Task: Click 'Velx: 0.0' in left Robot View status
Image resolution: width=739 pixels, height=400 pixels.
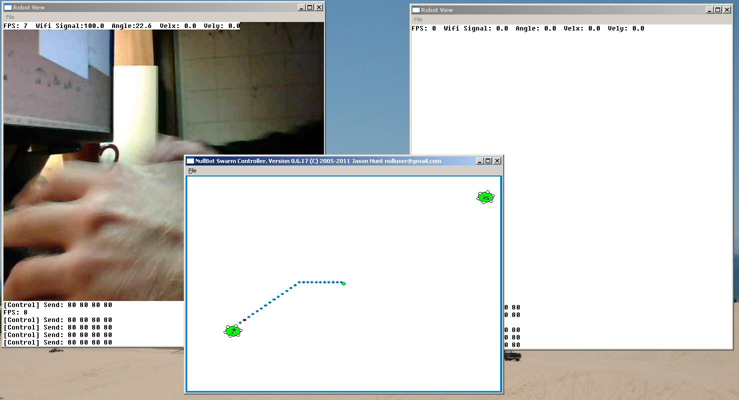Action: coord(178,25)
